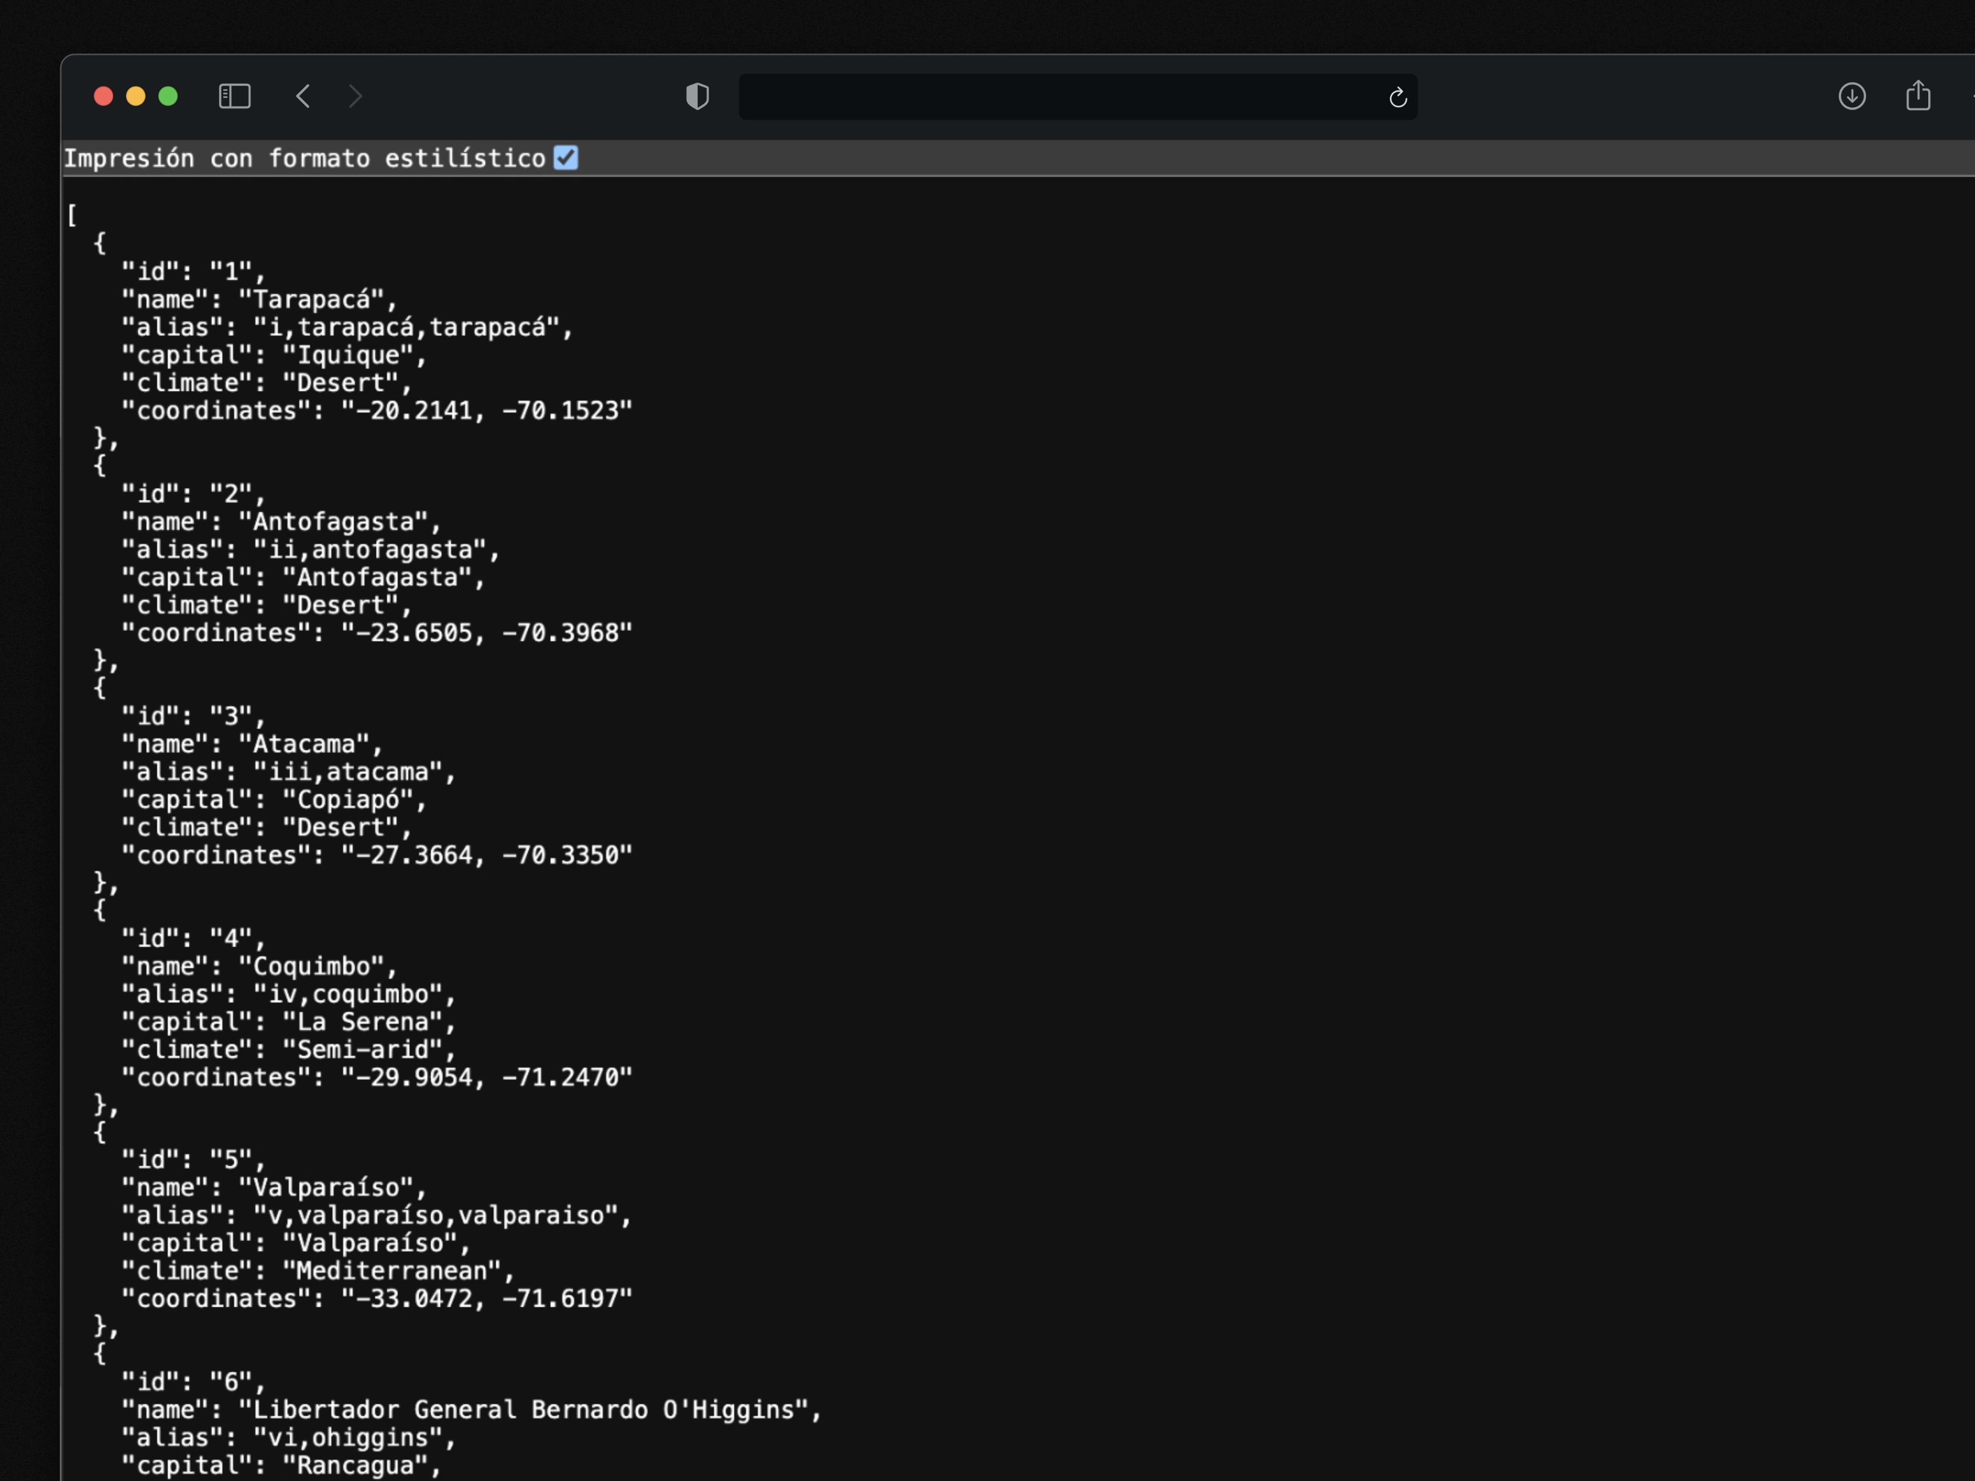Click the line "name": "Valparaíso"
1975x1481 pixels.
click(x=274, y=1187)
